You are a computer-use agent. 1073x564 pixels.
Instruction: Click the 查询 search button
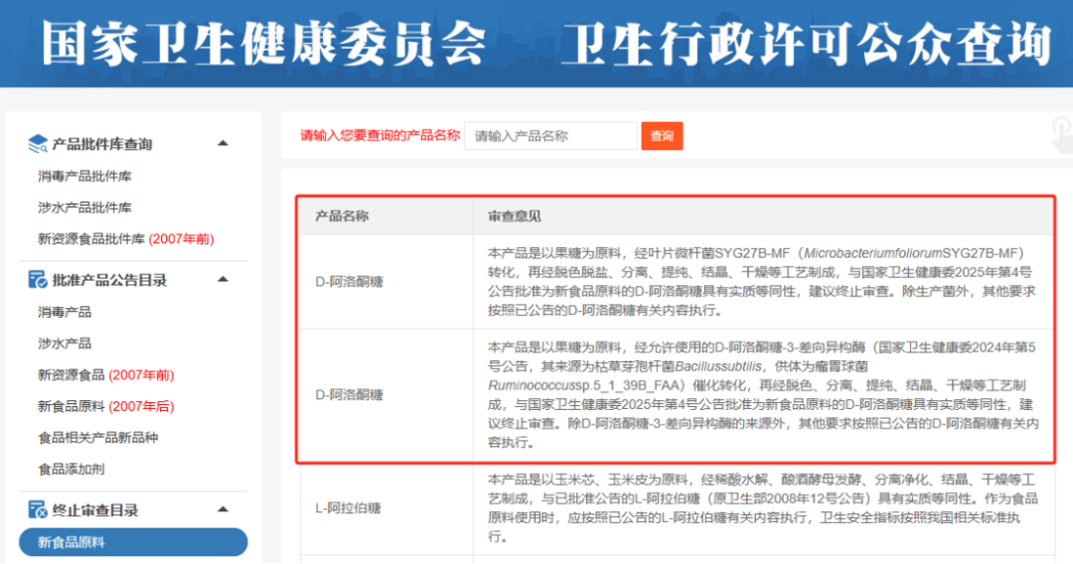tap(662, 136)
